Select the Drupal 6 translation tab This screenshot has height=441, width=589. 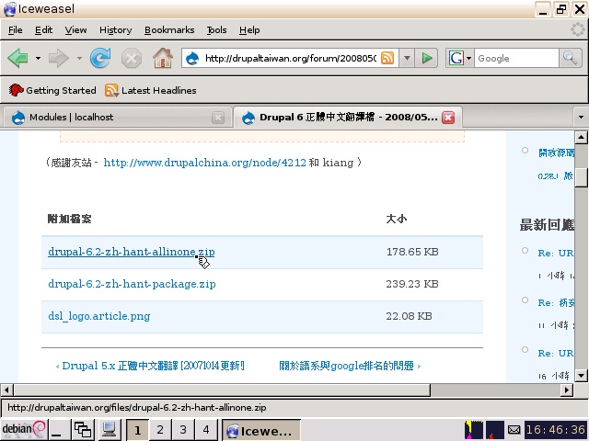(348, 118)
